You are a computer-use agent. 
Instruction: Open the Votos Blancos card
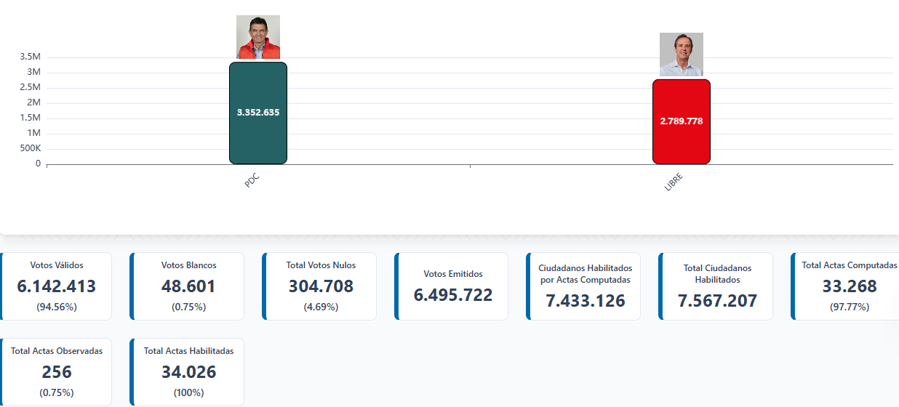(x=189, y=286)
